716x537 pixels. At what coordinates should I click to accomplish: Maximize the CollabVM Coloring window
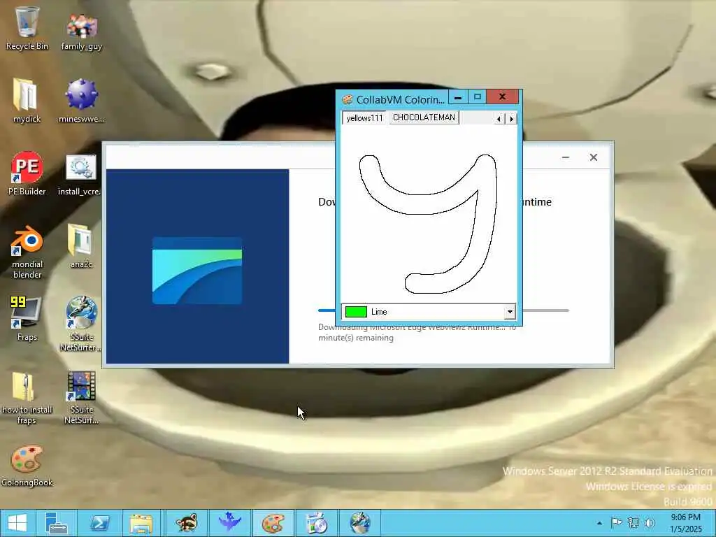(477, 96)
